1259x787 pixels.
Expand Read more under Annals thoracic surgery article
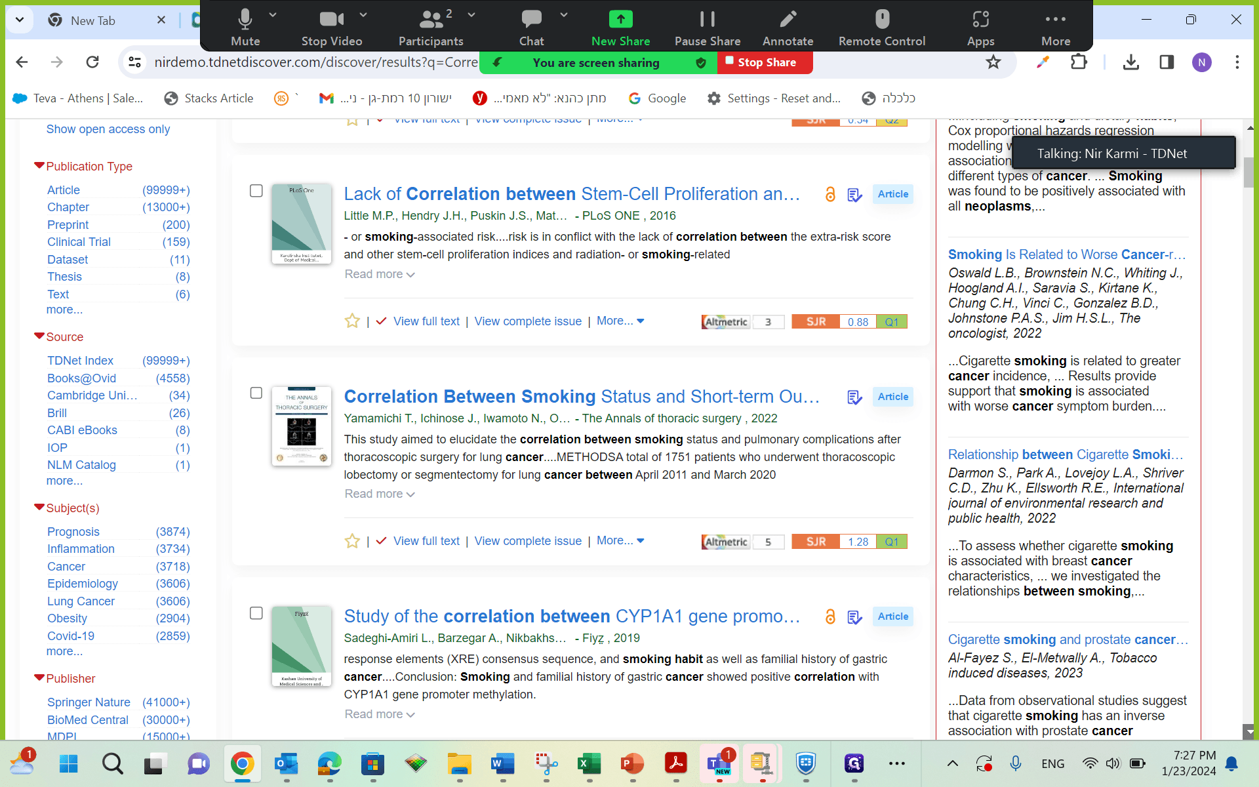tap(380, 494)
